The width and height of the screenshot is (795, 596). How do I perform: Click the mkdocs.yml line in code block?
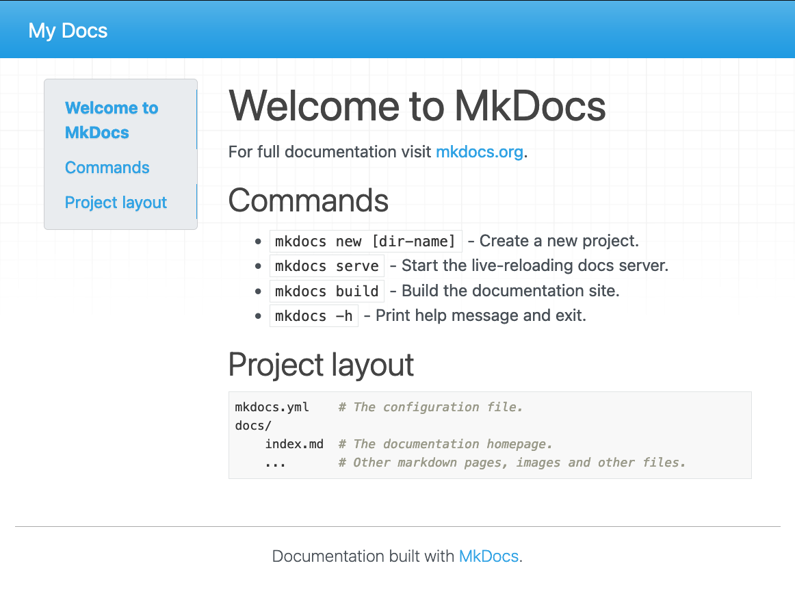[x=272, y=406]
